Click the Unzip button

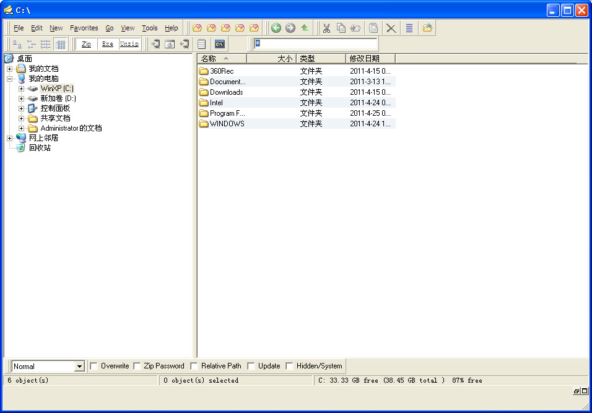[129, 44]
